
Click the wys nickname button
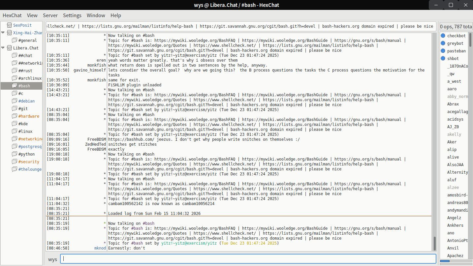click(52, 259)
